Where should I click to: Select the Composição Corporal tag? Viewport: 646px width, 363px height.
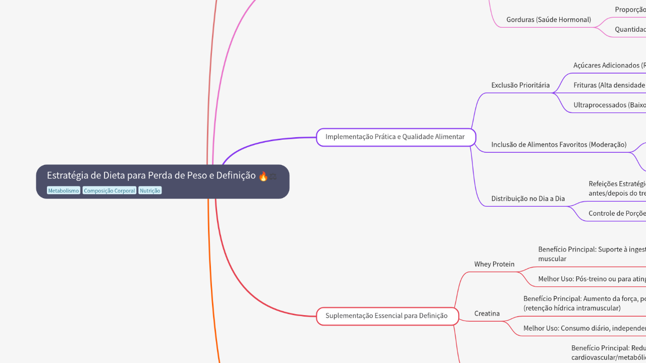click(x=109, y=190)
